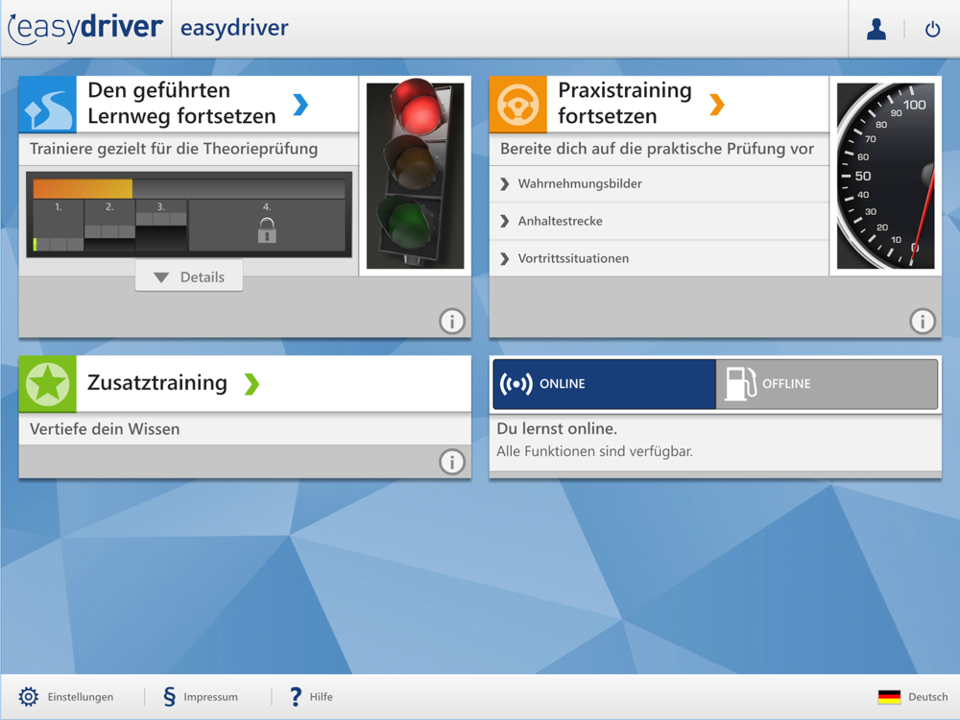960x720 pixels.
Task: Click 'Bereite dich auf die praktische Prüfung vor'
Action: (657, 149)
